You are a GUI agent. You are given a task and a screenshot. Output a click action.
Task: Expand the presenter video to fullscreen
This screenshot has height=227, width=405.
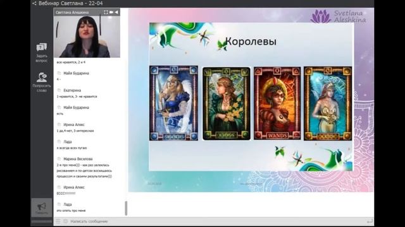click(106, 12)
